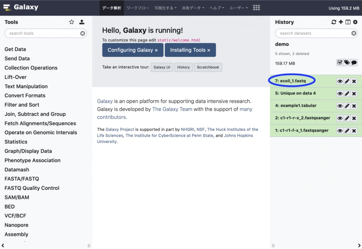Open the 可視化する dropdown menu
The width and height of the screenshot is (362, 249).
pos(165,8)
